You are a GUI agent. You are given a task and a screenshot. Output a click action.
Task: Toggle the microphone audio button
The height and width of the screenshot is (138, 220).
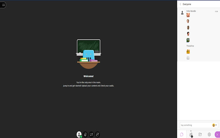(85, 135)
